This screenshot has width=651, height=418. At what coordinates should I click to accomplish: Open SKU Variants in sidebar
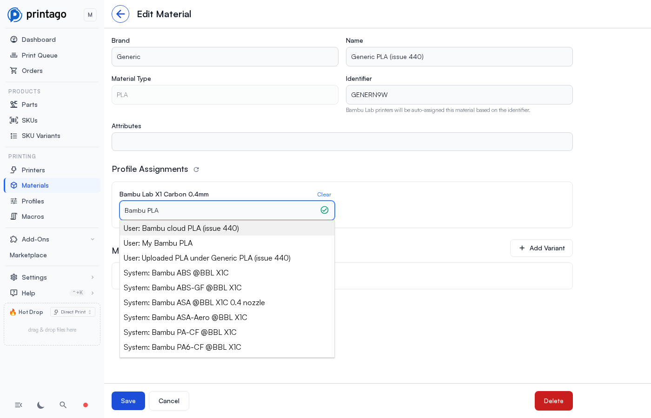(52, 136)
